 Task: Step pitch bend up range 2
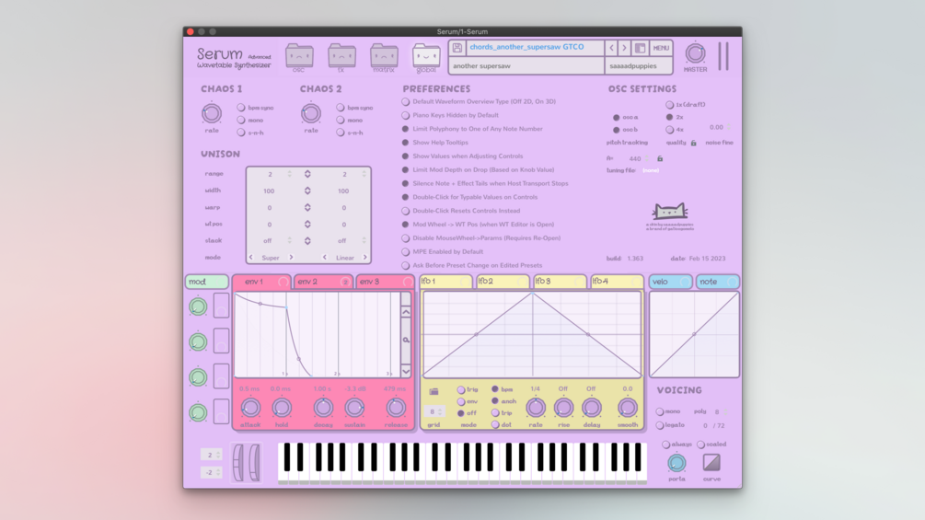coord(218,455)
